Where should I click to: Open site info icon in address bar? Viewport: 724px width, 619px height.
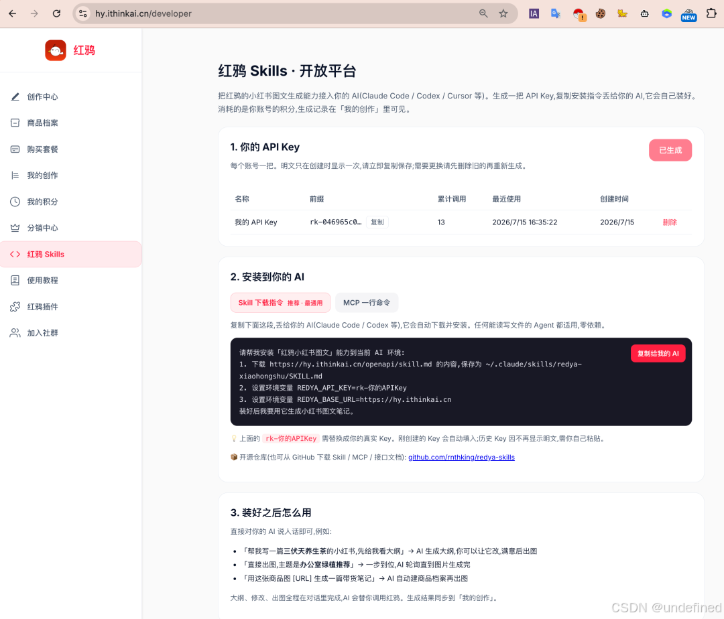pyautogui.click(x=83, y=13)
